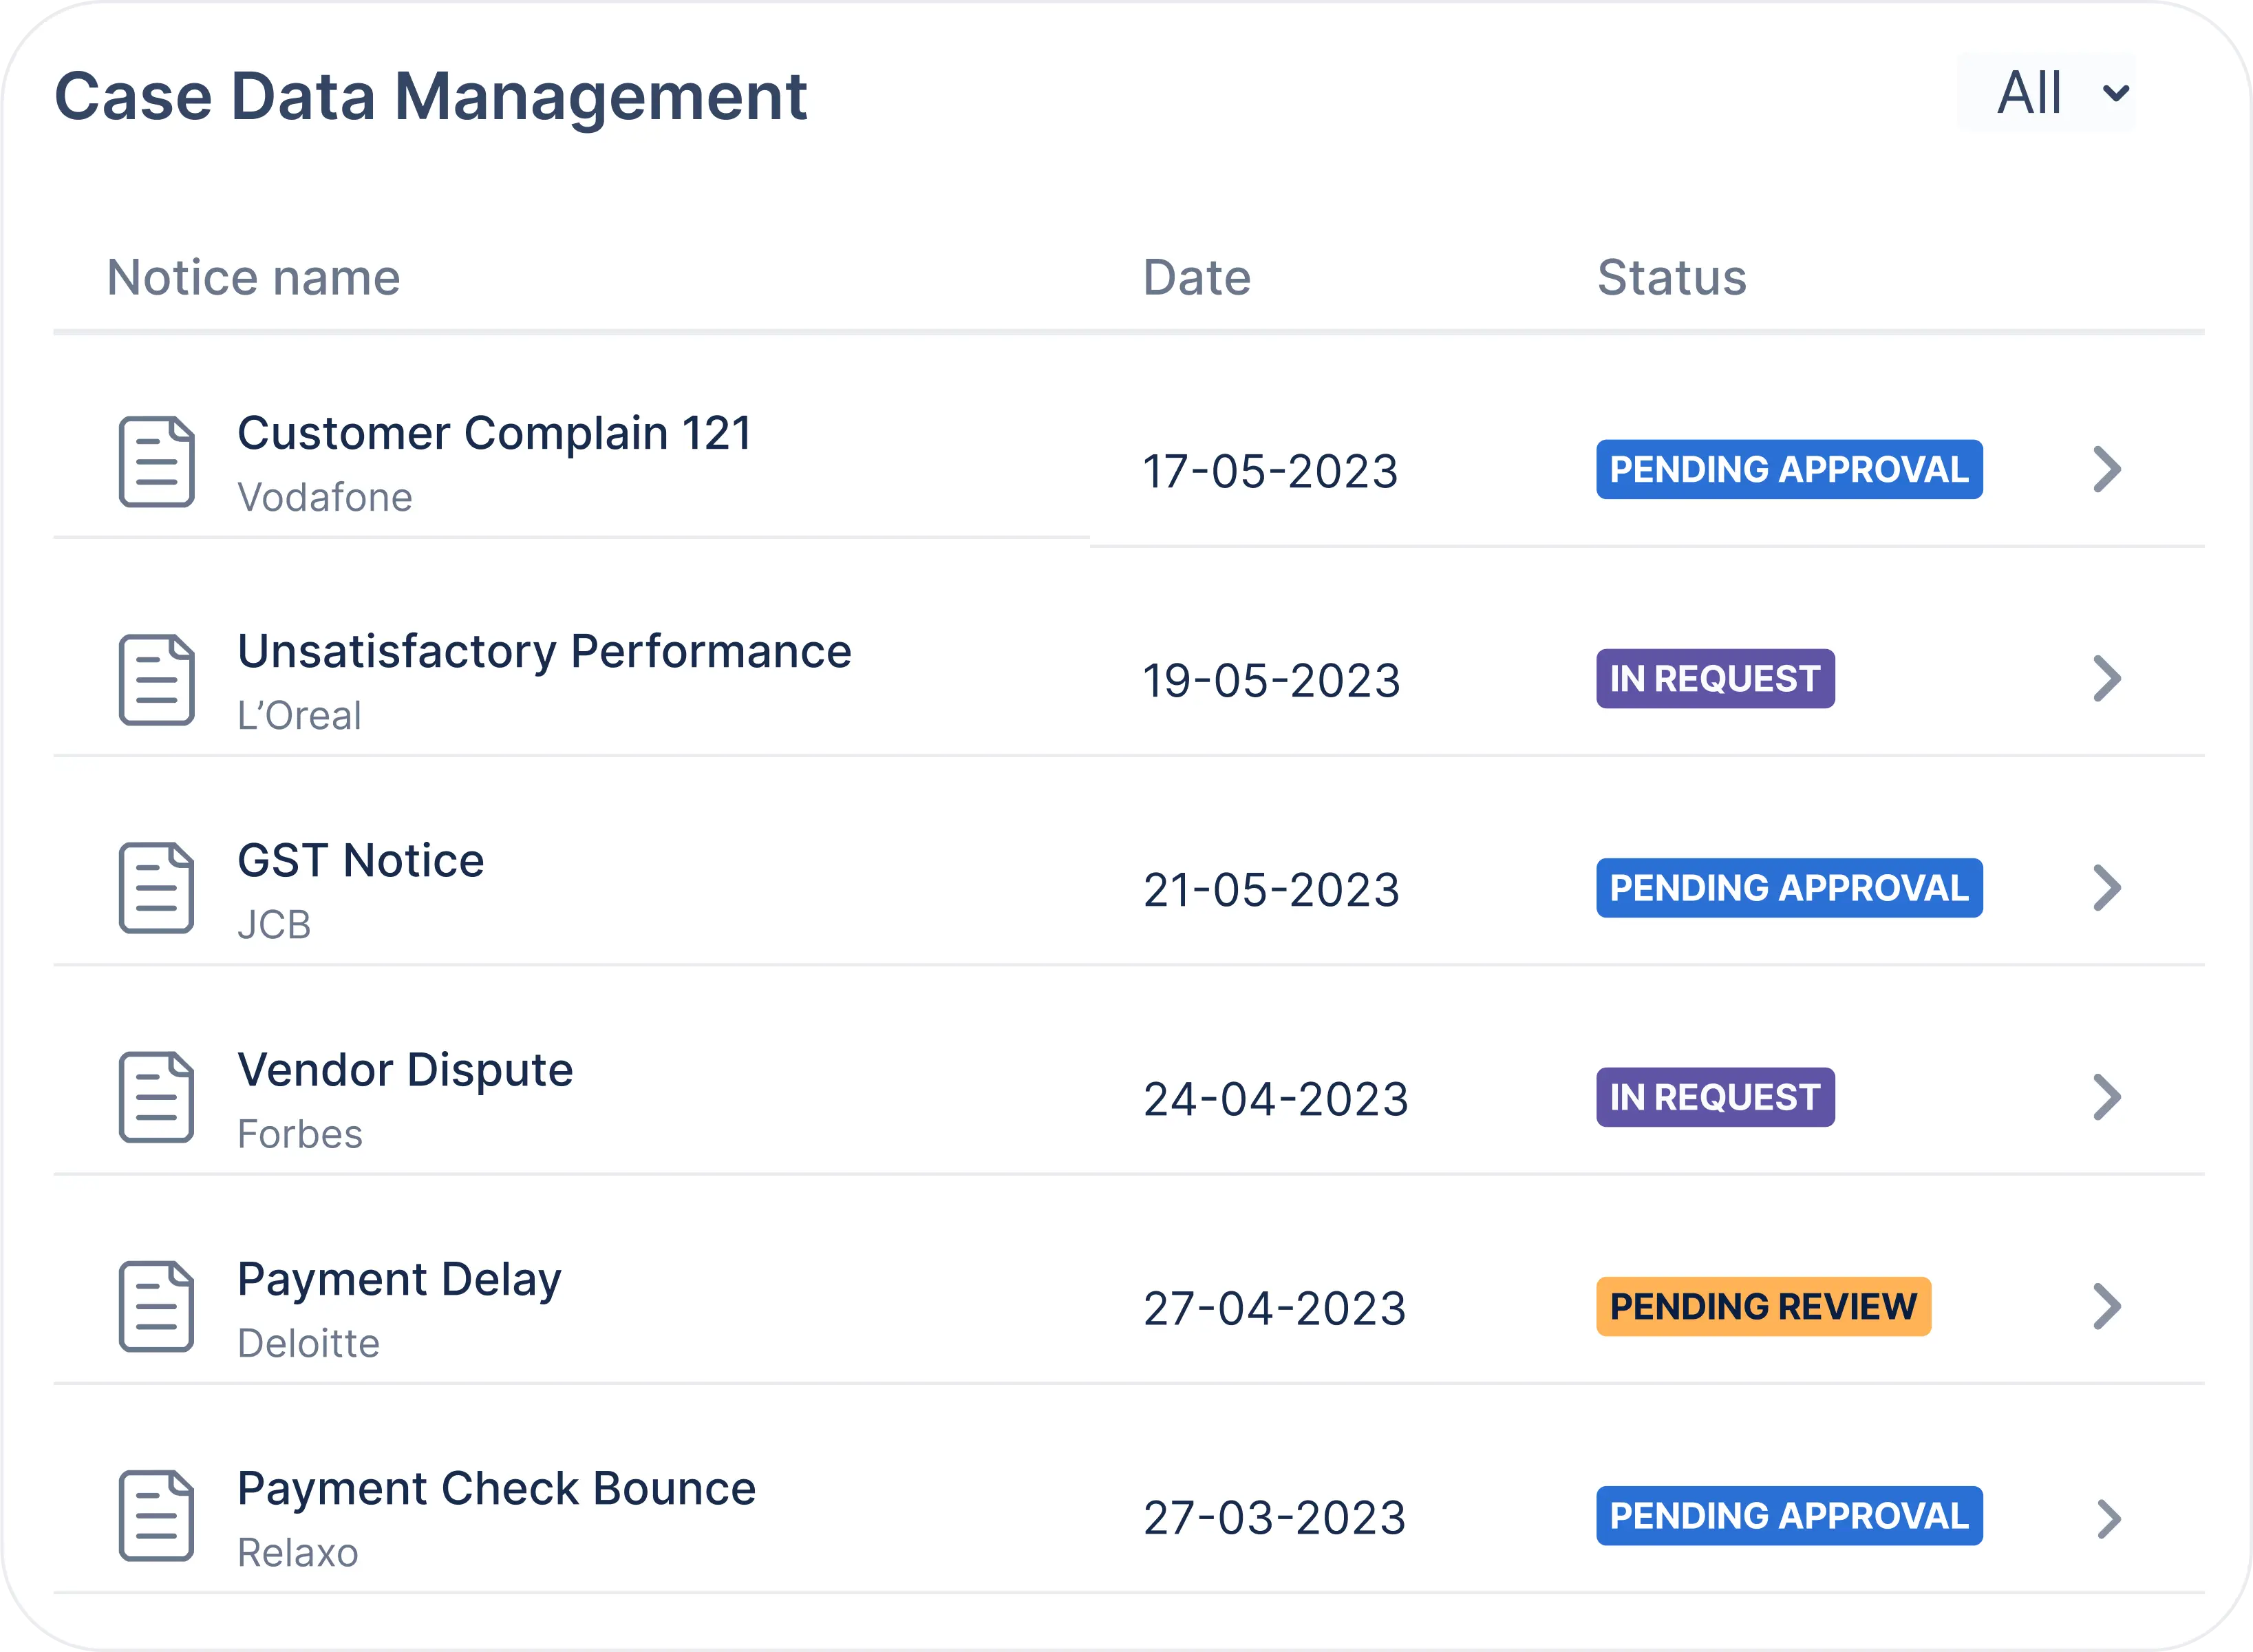Sort by the Date column header
This screenshot has height=1652, width=2253.
pos(1197,277)
